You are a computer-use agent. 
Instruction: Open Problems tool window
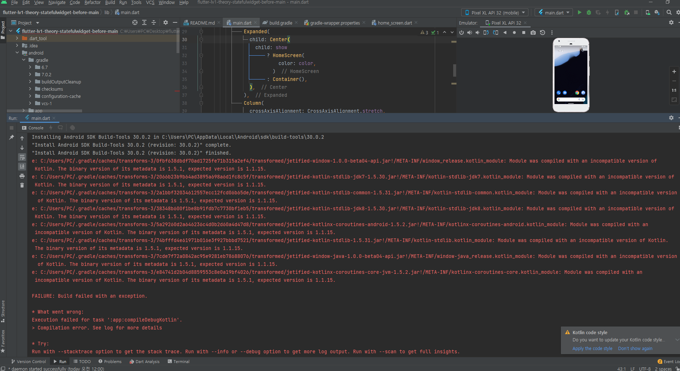110,362
